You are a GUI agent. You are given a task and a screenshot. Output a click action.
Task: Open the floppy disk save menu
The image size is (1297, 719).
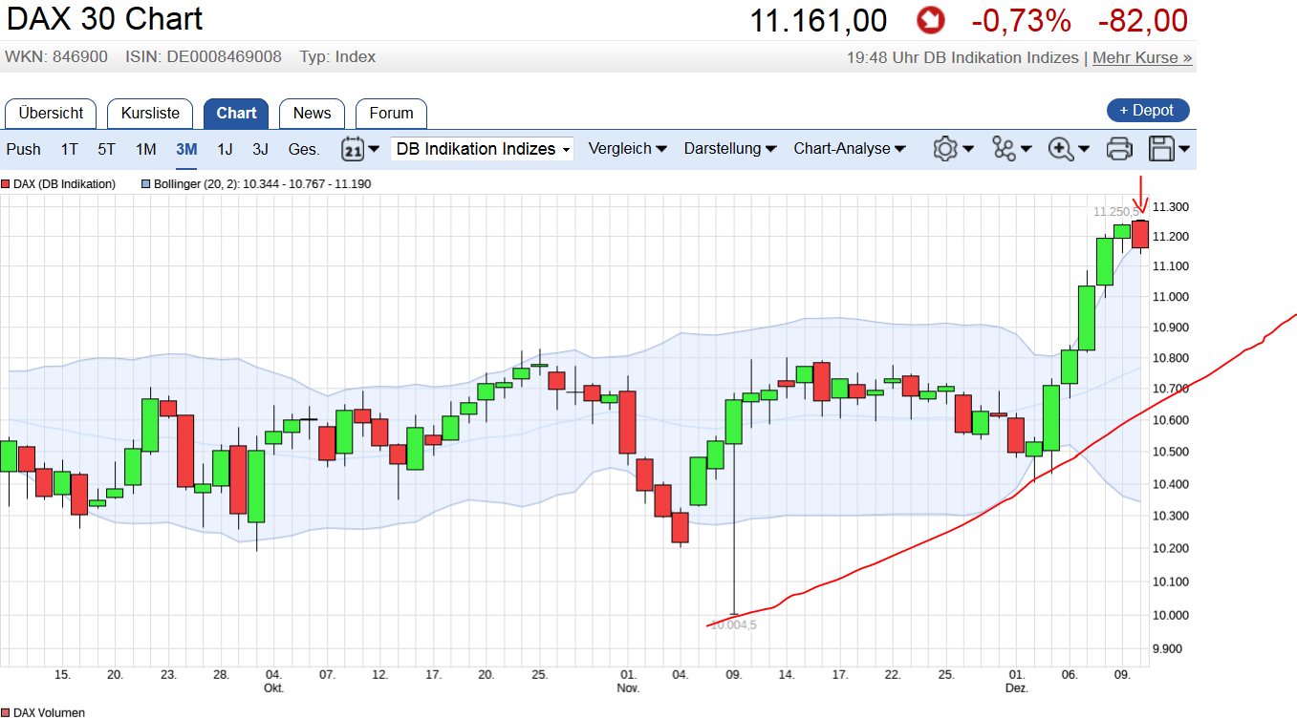[1169, 149]
